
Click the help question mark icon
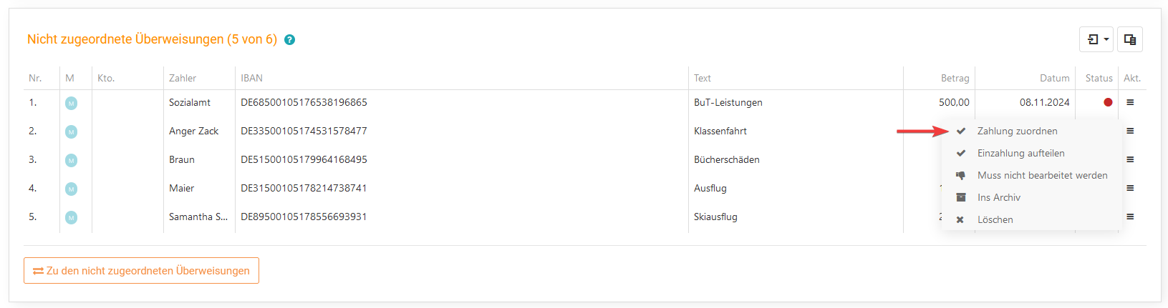pos(289,40)
